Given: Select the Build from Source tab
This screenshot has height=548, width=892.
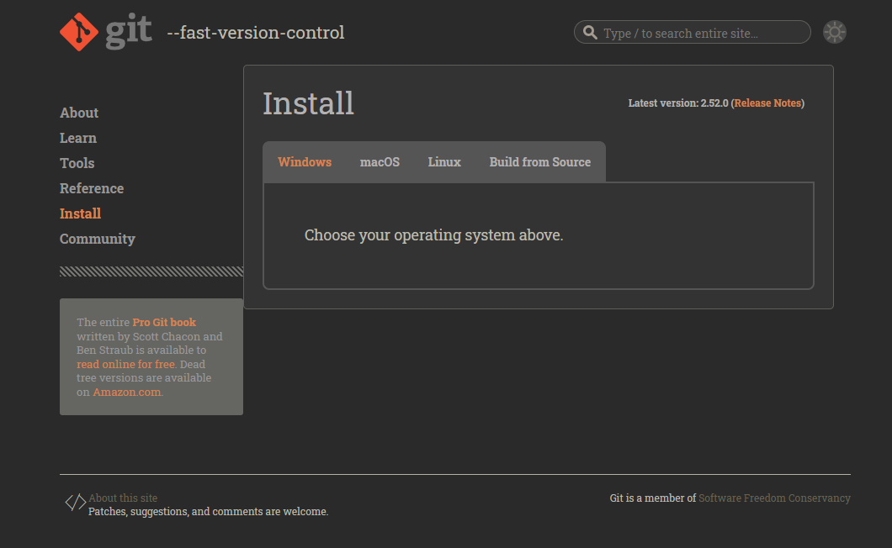Looking at the screenshot, I should pyautogui.click(x=540, y=162).
